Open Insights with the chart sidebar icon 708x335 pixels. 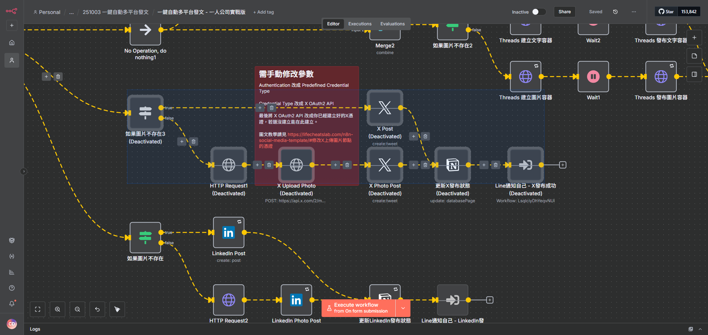point(11,272)
